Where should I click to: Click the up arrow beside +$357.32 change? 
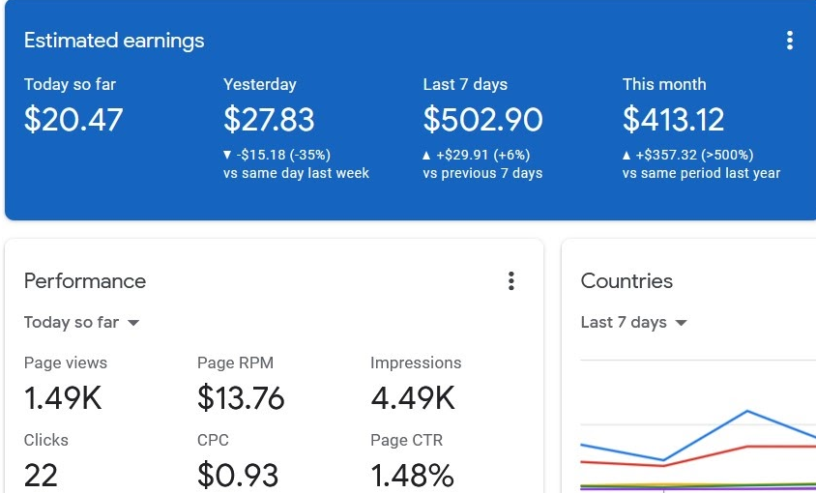(627, 155)
